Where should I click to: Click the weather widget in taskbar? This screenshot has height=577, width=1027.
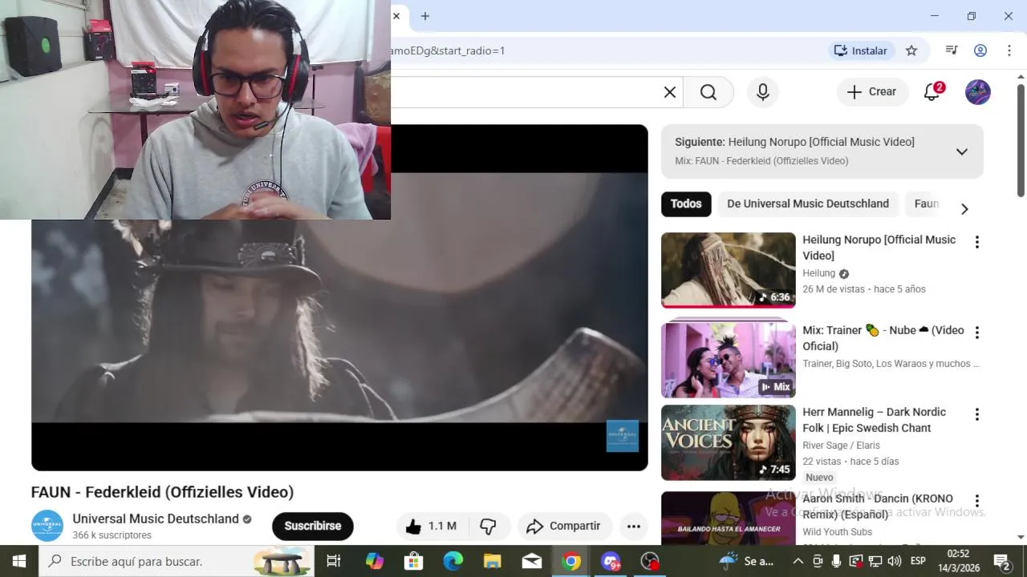pyautogui.click(x=747, y=561)
